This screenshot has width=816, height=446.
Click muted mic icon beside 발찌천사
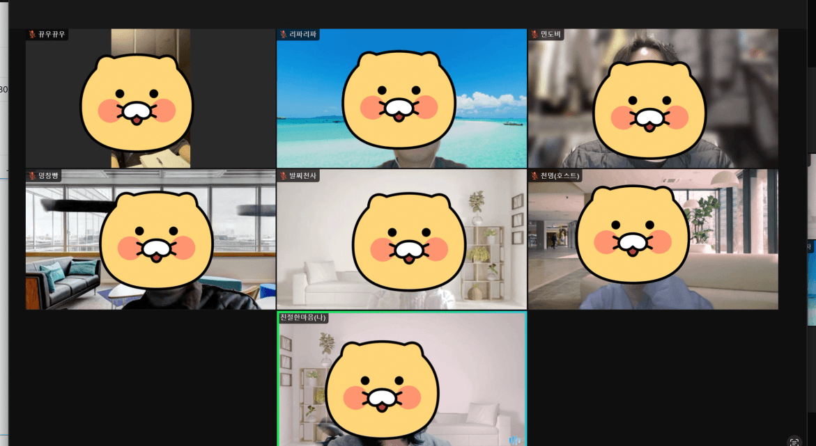[284, 176]
